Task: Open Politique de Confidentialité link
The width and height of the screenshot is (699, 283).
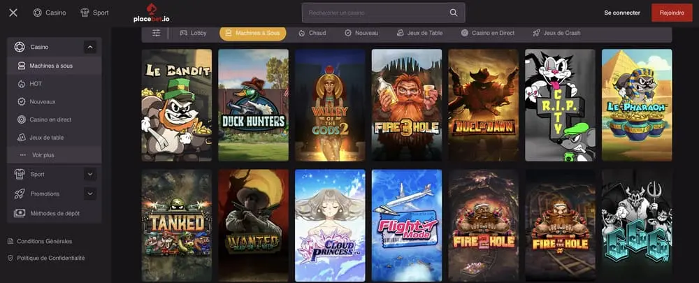Action: coord(50,258)
